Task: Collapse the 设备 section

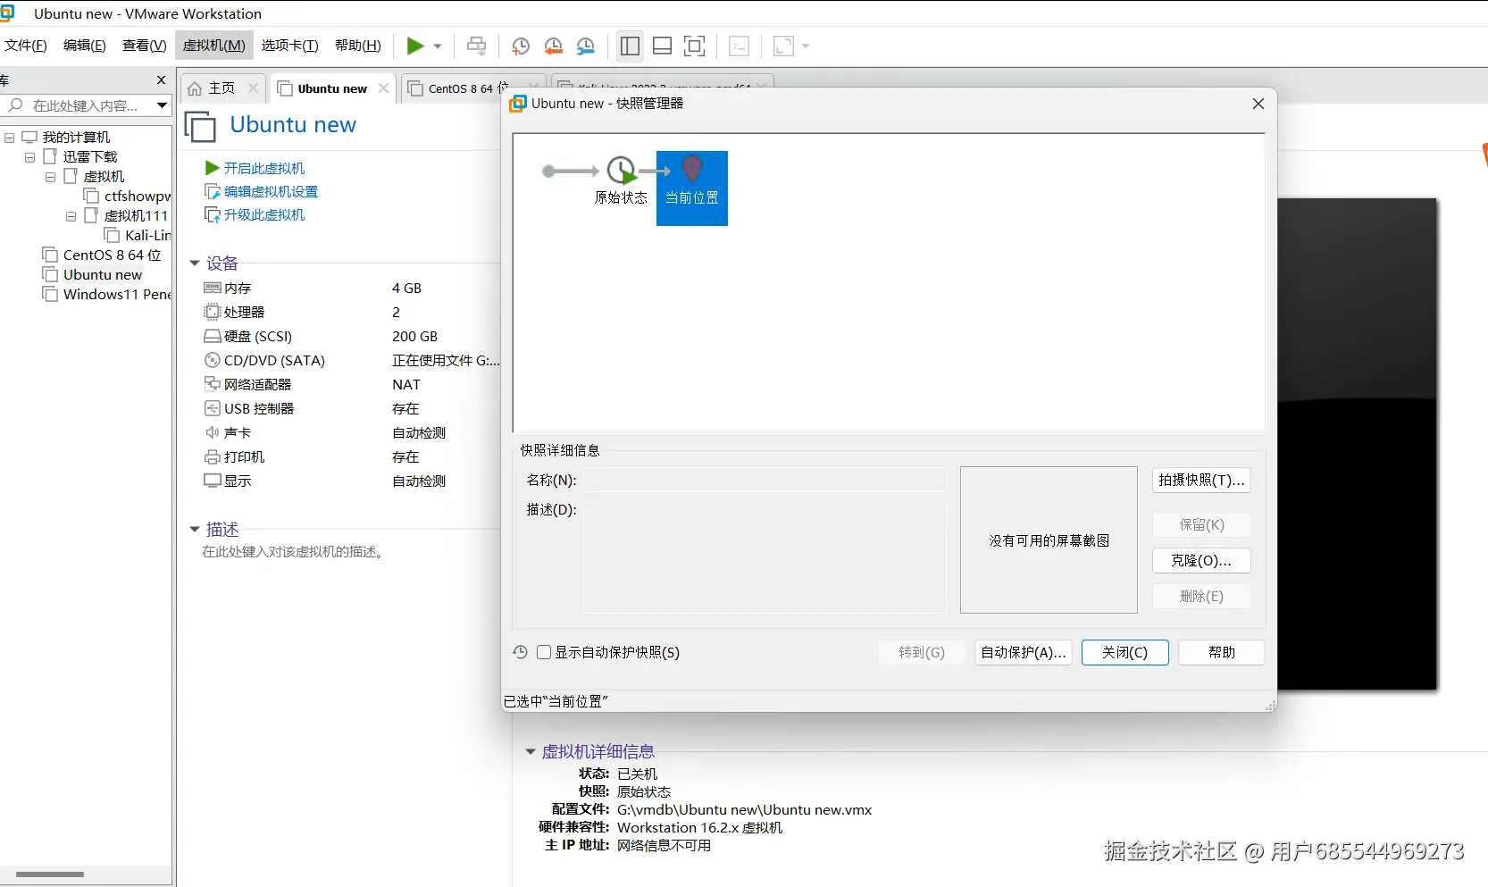Action: [195, 263]
